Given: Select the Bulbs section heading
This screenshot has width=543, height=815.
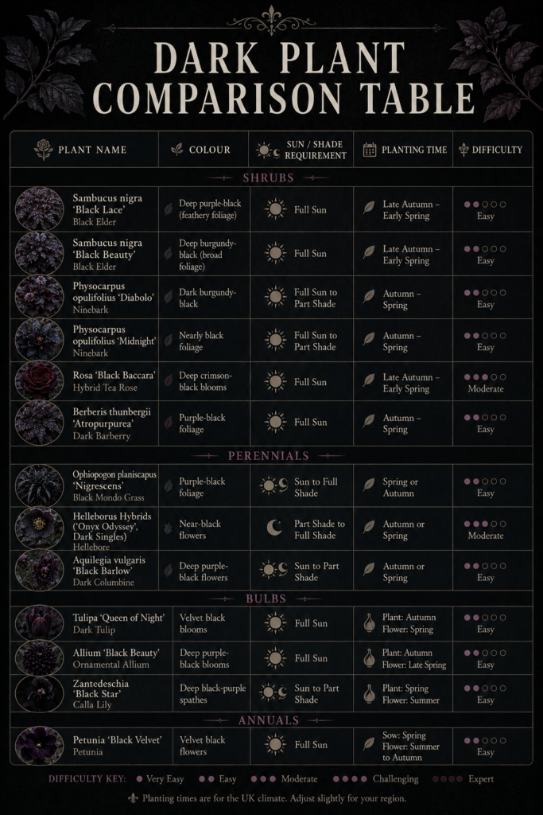Looking at the screenshot, I should click(266, 599).
